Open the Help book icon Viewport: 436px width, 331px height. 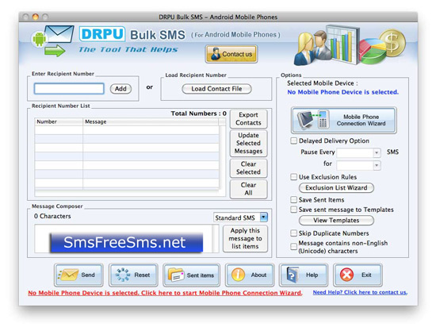point(293,275)
